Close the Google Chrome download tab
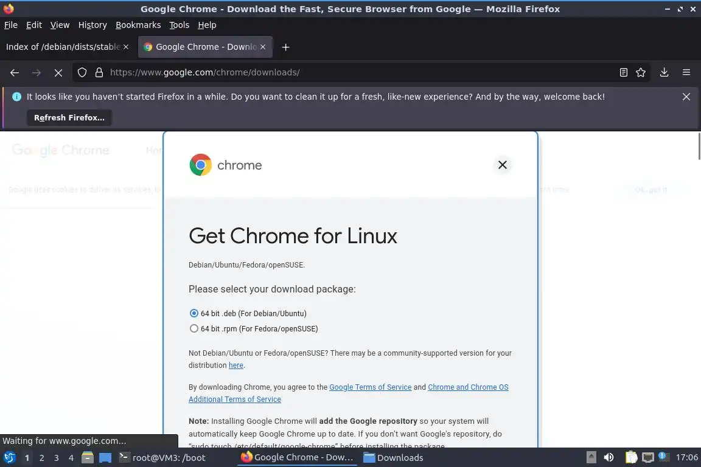Screen dimensions: 701x467 [263, 47]
